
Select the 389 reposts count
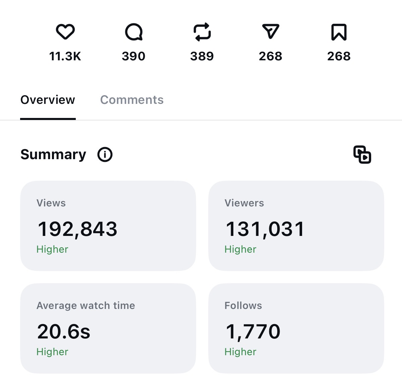tap(202, 56)
